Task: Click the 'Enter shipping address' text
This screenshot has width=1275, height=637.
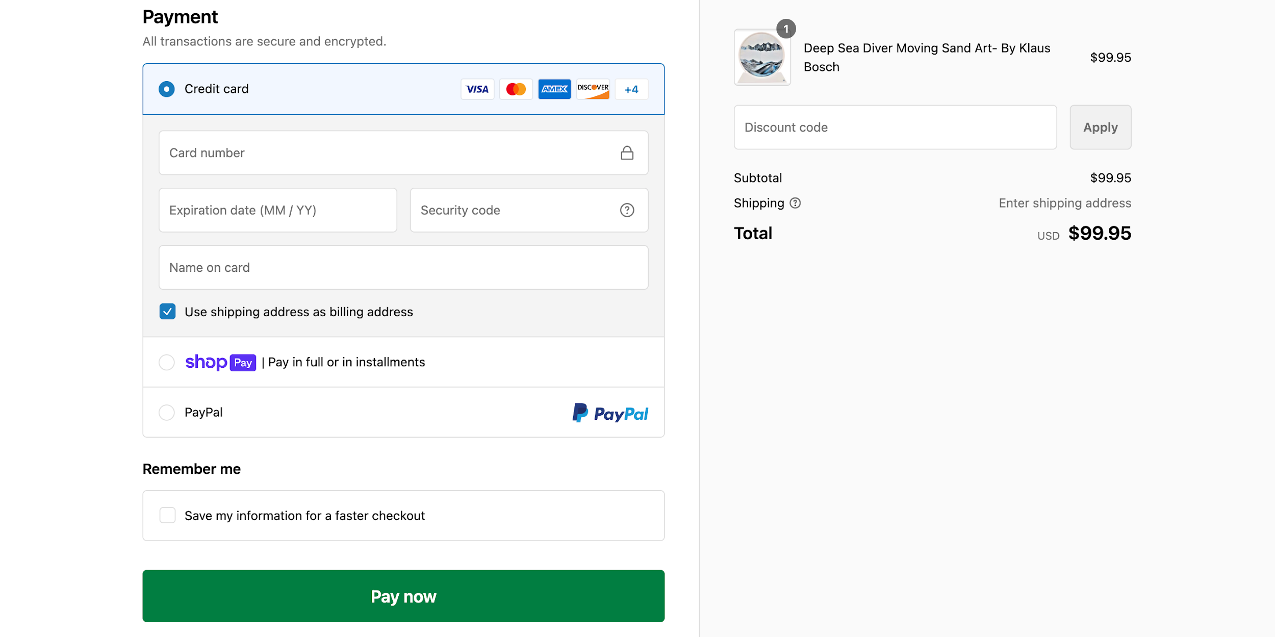Action: (x=1065, y=203)
